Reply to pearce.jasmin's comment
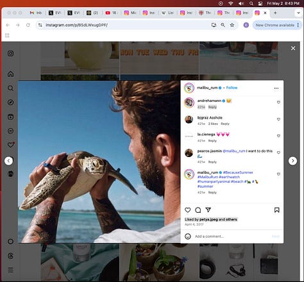The width and height of the screenshot is (304, 282). pos(212,162)
